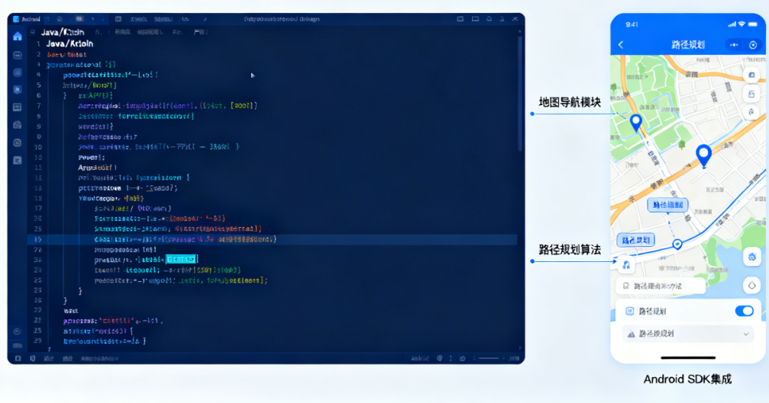This screenshot has height=403, width=769.
Task: Click the 'Java/Kotlin' text on code line 1
Action: [69, 43]
